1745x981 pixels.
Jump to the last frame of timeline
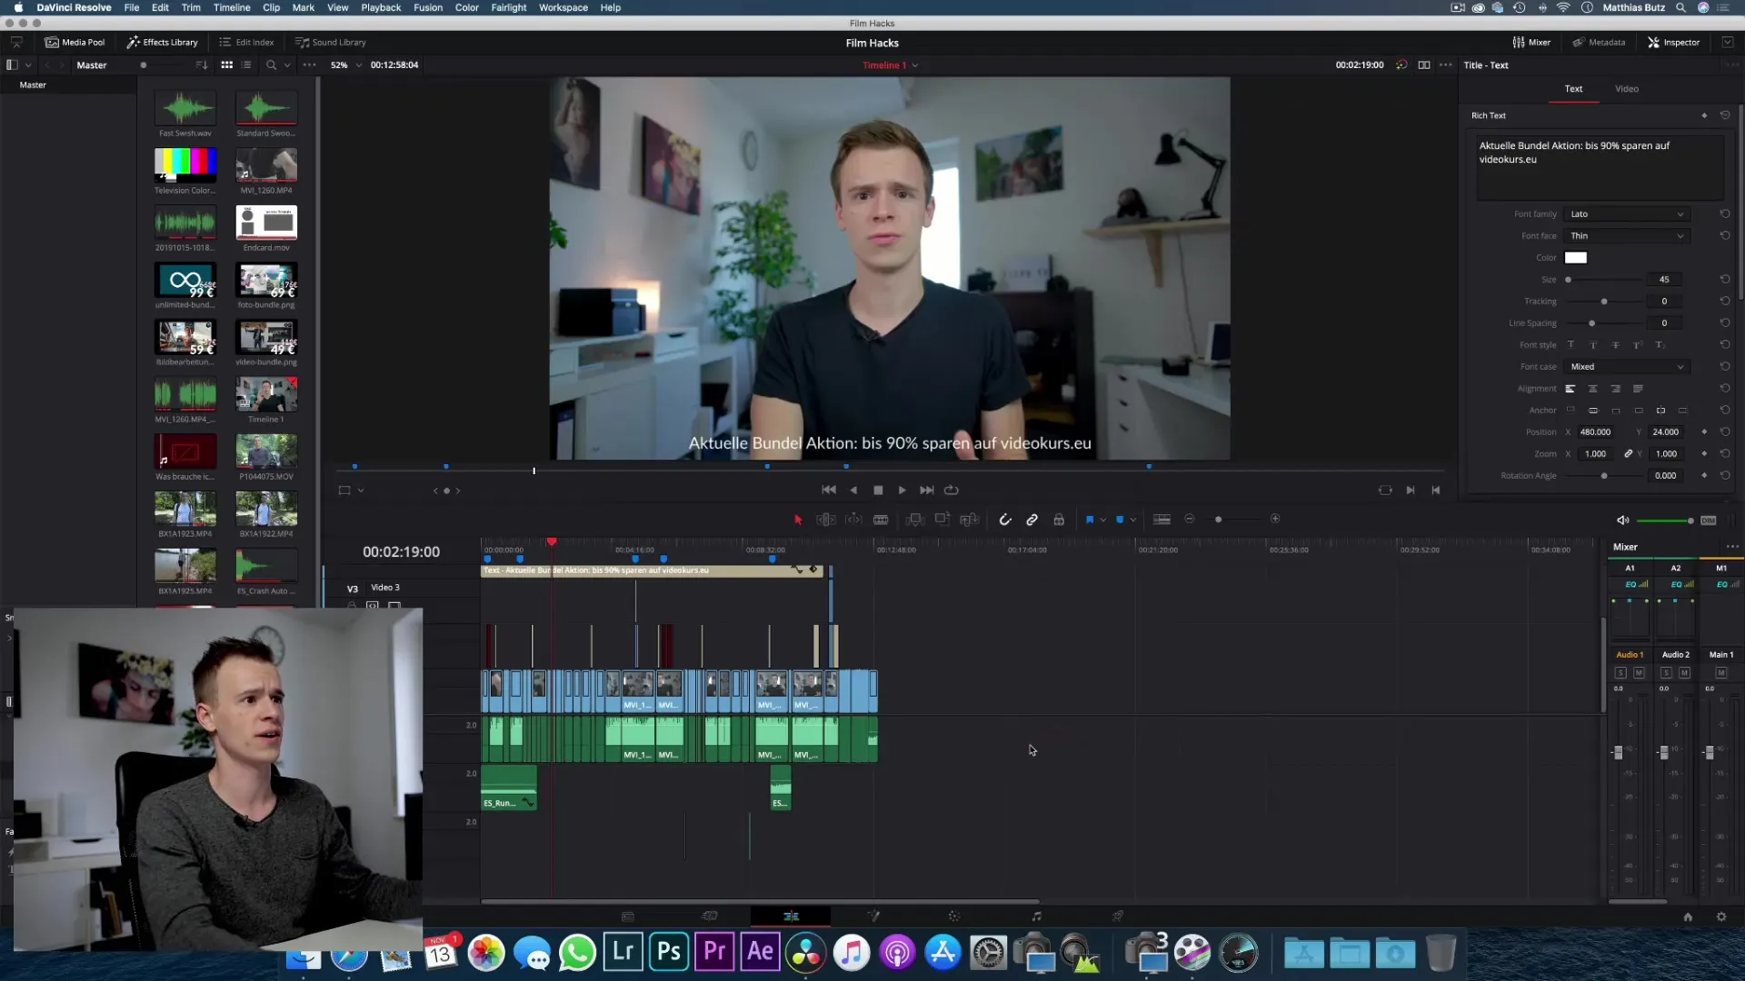(x=926, y=490)
